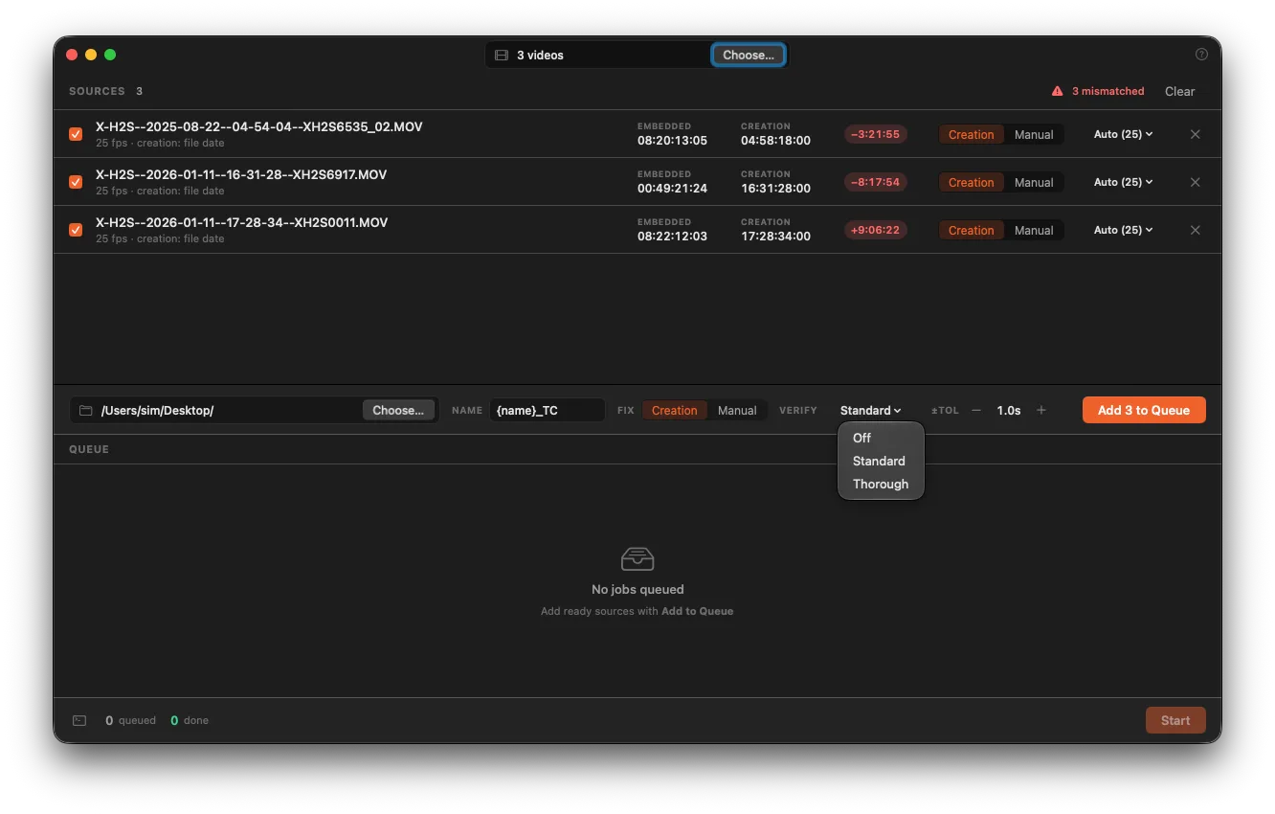Screen dimensions: 1275x814
Task: Increase tolerance with the plus icon
Action: coord(1041,410)
